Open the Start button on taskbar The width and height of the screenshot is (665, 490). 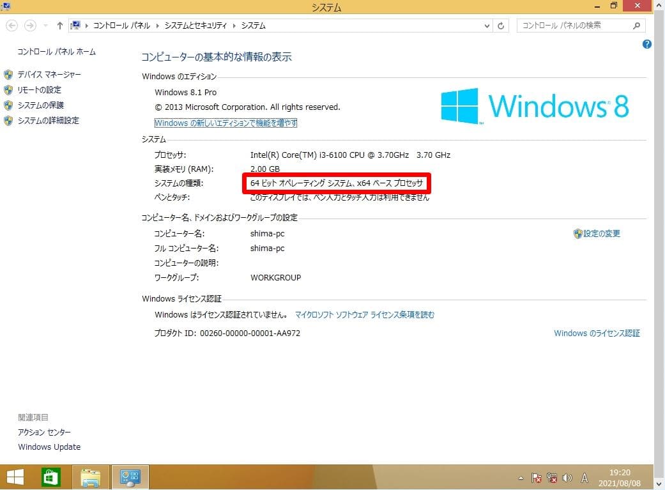[x=16, y=477]
